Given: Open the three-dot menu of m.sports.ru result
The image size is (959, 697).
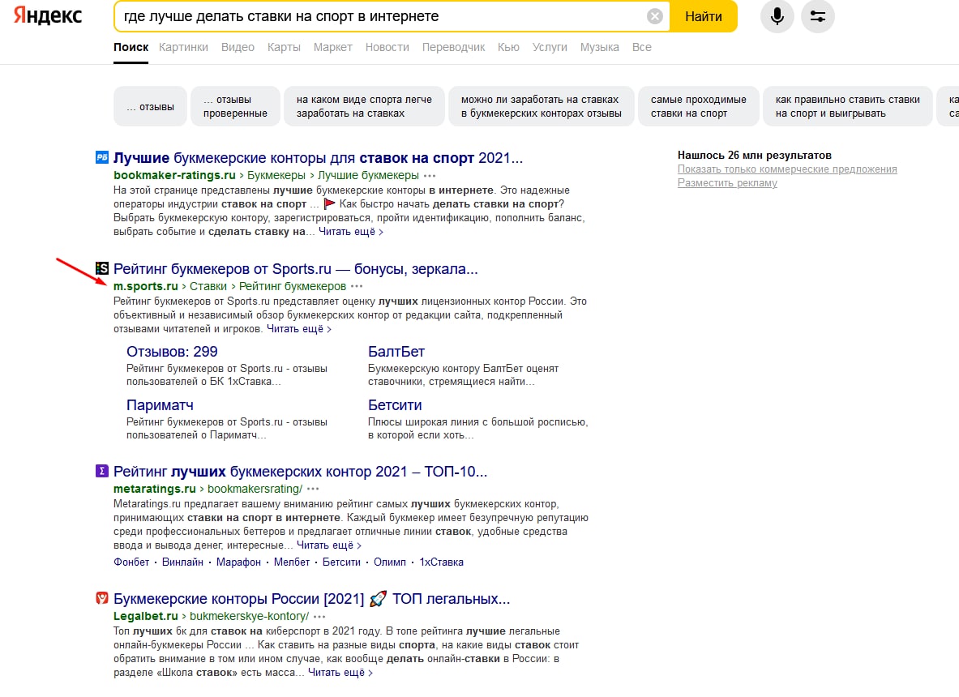Looking at the screenshot, I should pyautogui.click(x=357, y=286).
